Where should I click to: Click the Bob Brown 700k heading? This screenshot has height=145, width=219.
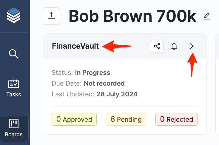[x=132, y=16]
